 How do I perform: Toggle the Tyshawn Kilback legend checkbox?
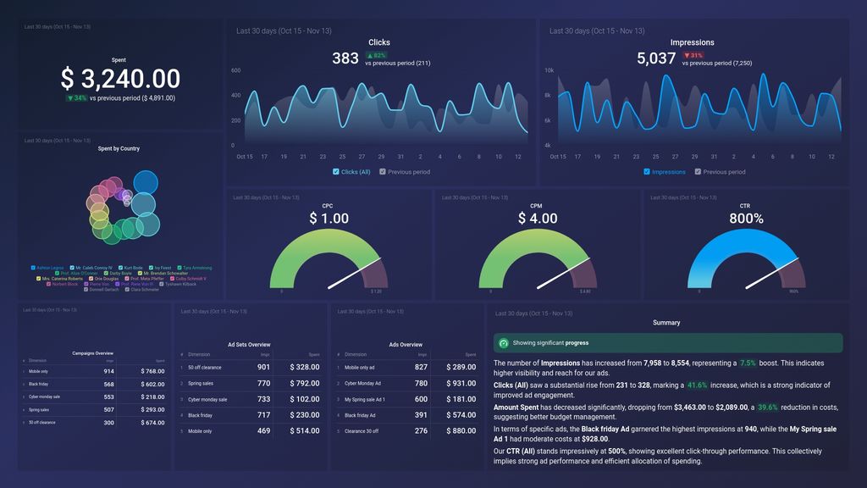[x=162, y=284]
